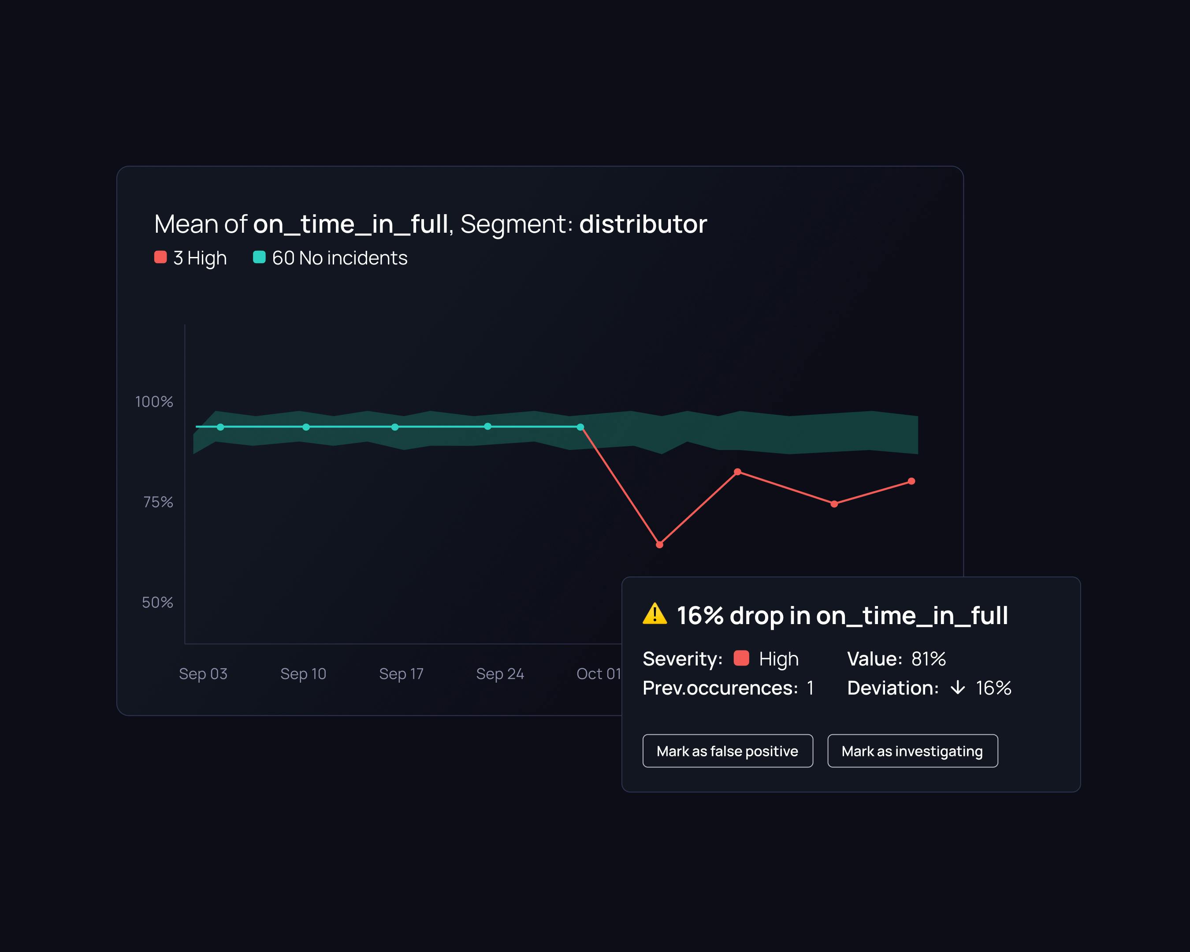The height and width of the screenshot is (952, 1190).
Task: Click the second-to-last red data point
Action: 834,504
